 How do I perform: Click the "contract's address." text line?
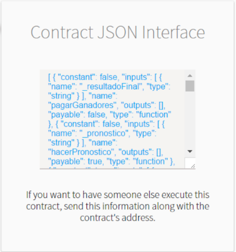tap(118, 218)
